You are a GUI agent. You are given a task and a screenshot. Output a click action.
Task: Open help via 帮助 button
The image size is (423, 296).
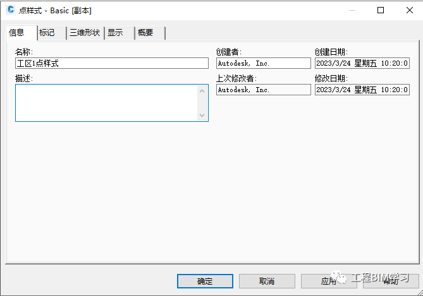pyautogui.click(x=391, y=281)
